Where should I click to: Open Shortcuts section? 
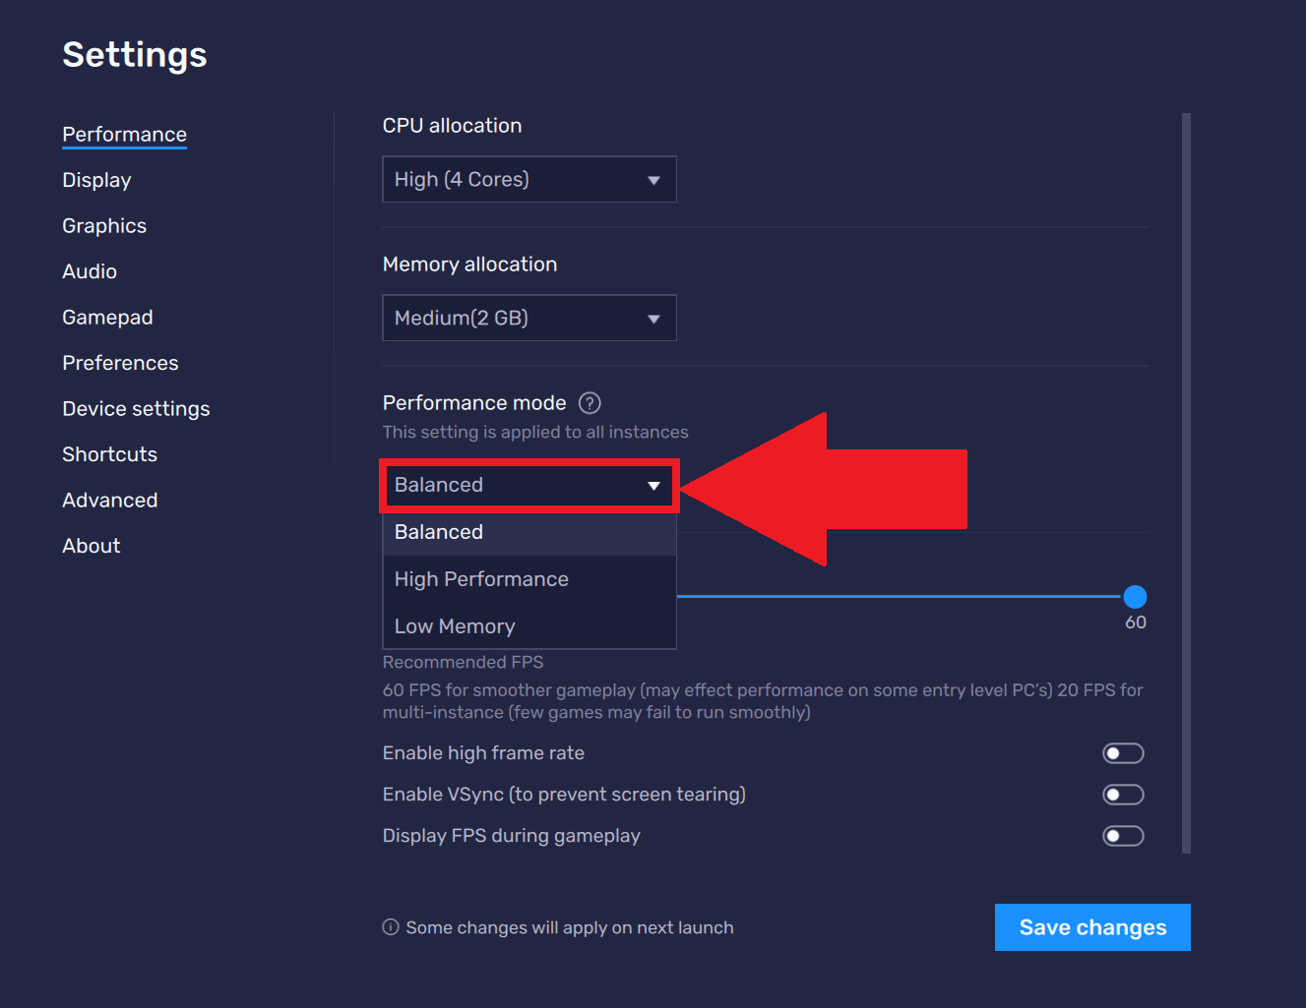(109, 454)
